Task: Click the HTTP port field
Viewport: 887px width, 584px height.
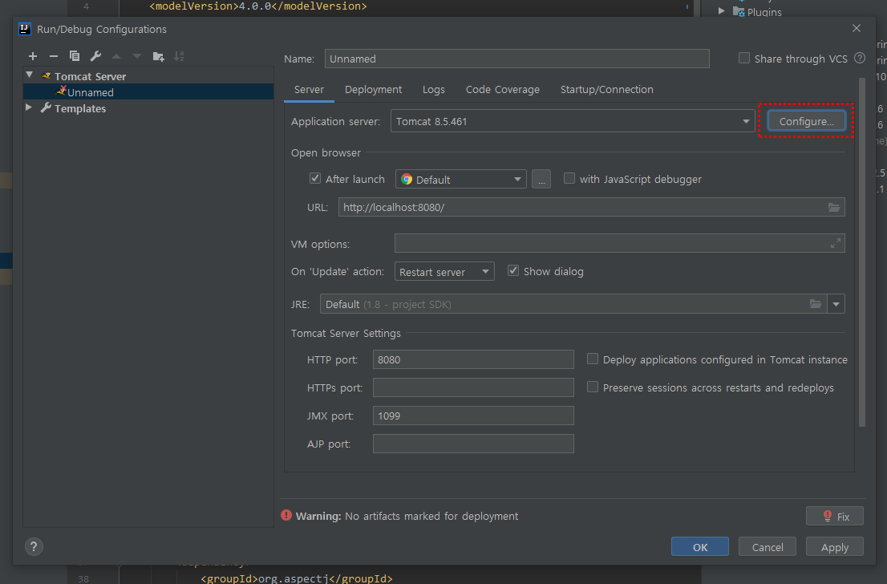Action: [473, 359]
